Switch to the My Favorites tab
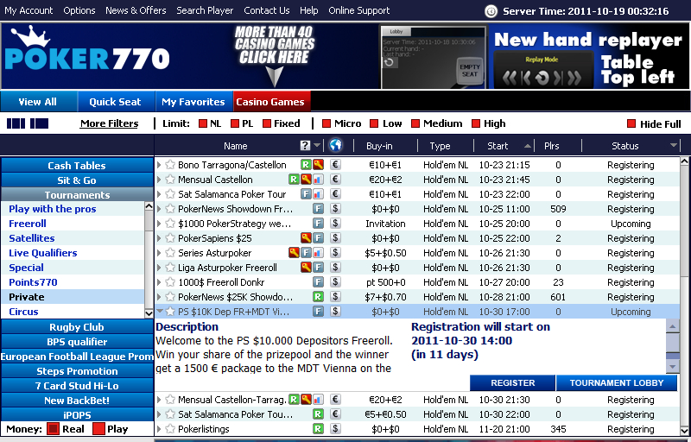 click(193, 102)
